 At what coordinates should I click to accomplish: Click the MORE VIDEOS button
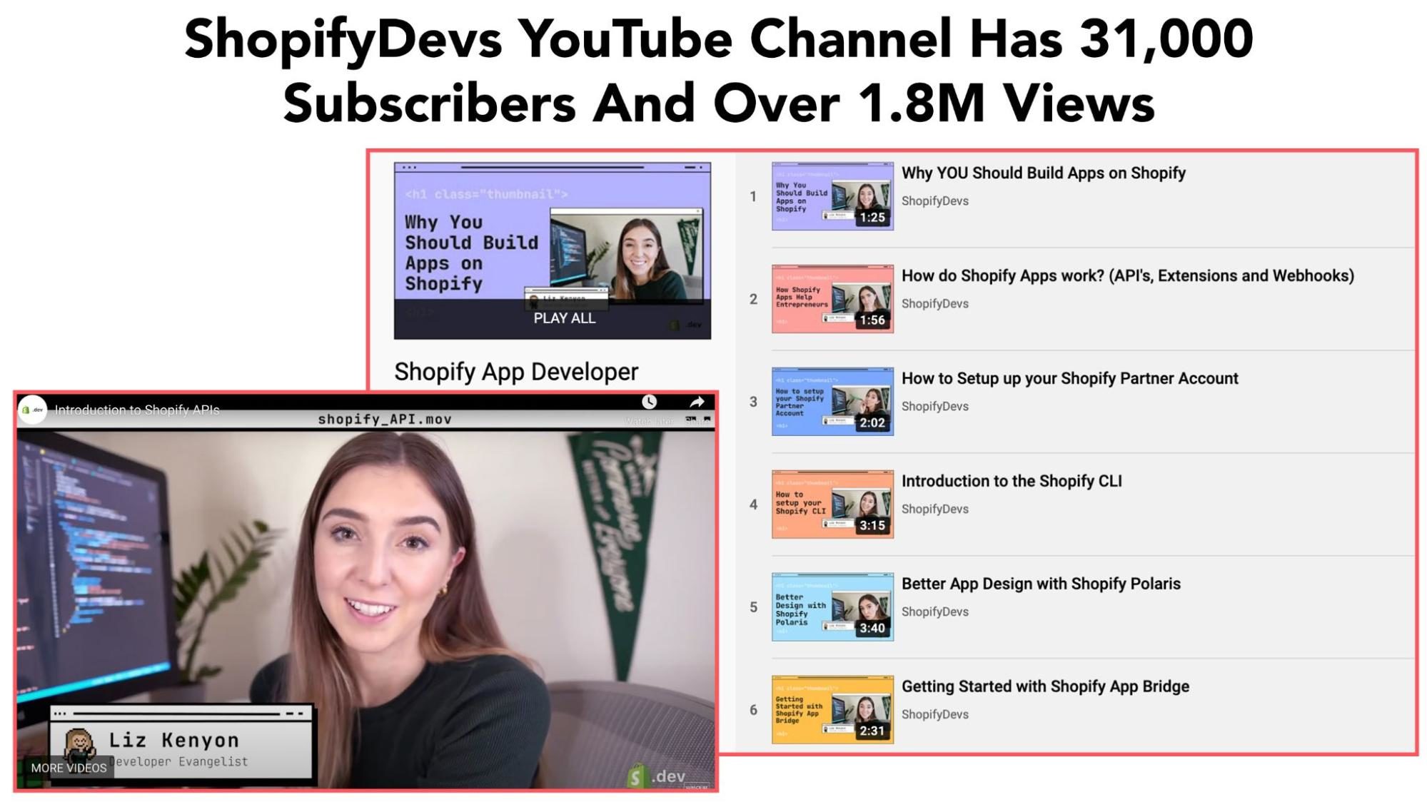click(x=68, y=768)
